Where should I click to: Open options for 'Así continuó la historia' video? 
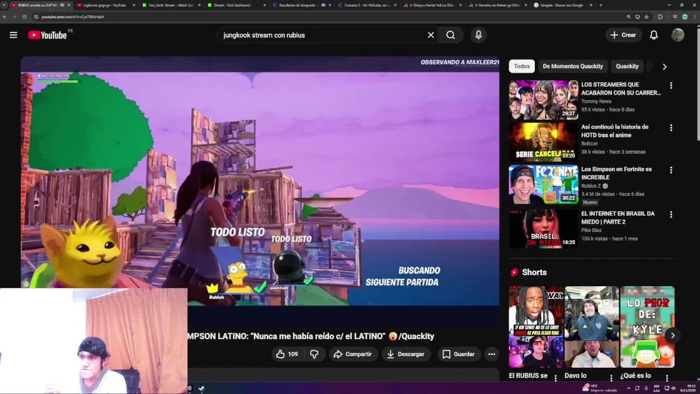point(671,128)
